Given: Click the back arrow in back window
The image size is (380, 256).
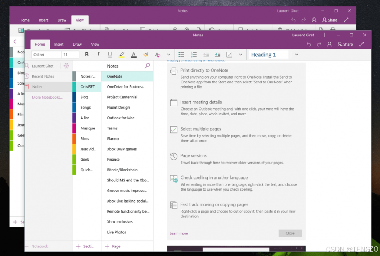Looking at the screenshot, I should click(x=15, y=42).
